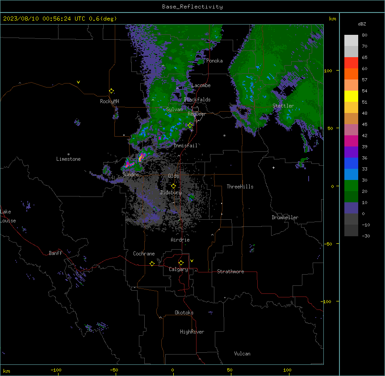Select the HighRiver label
This screenshot has width=385, height=376.
click(x=192, y=332)
